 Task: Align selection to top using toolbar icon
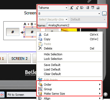coord(93,8)
